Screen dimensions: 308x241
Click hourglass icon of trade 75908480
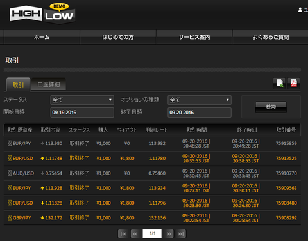pyautogui.click(x=10, y=203)
